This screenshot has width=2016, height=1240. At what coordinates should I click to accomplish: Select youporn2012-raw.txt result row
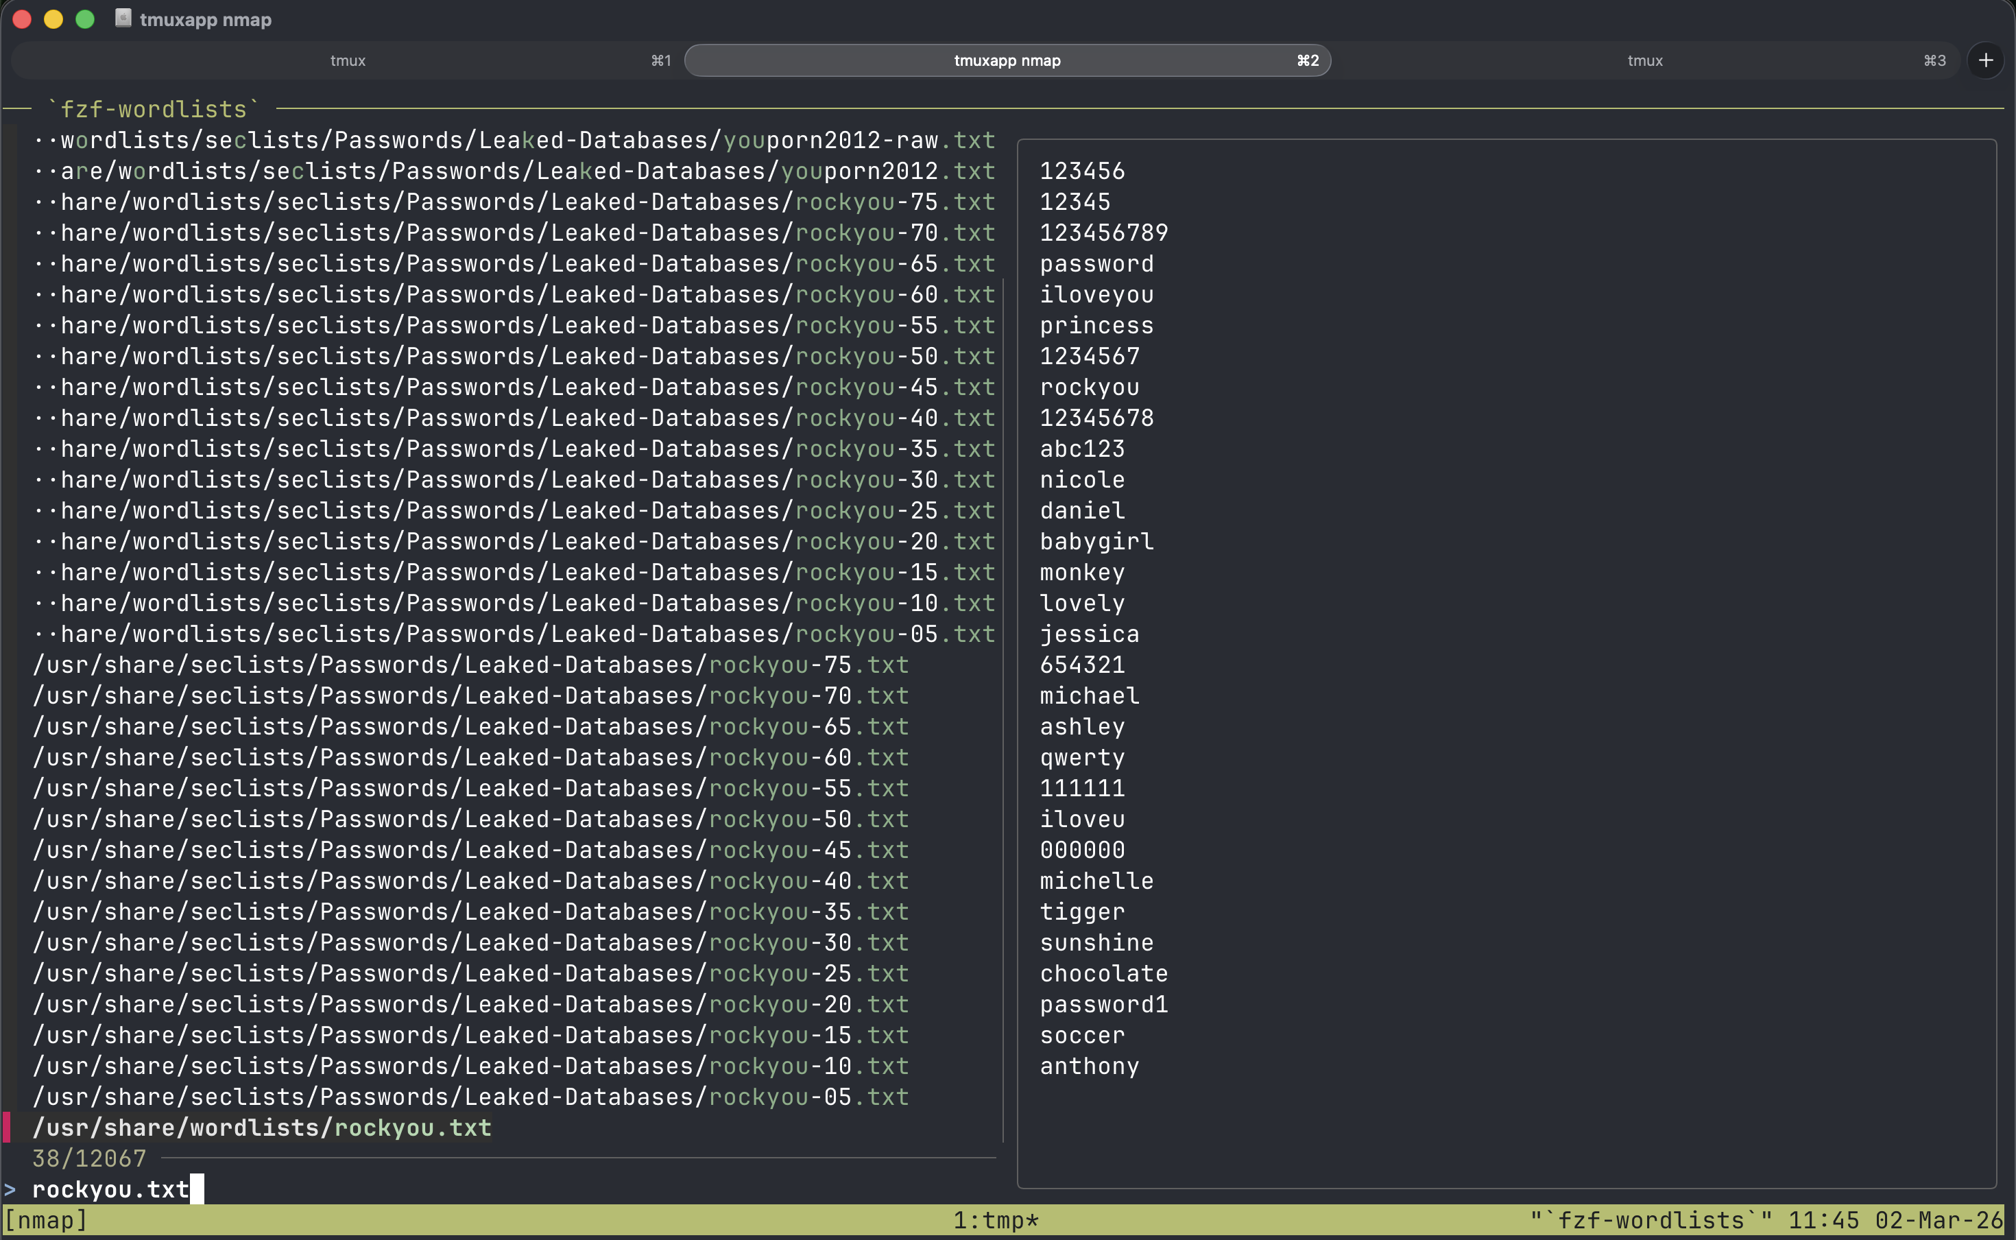click(514, 140)
